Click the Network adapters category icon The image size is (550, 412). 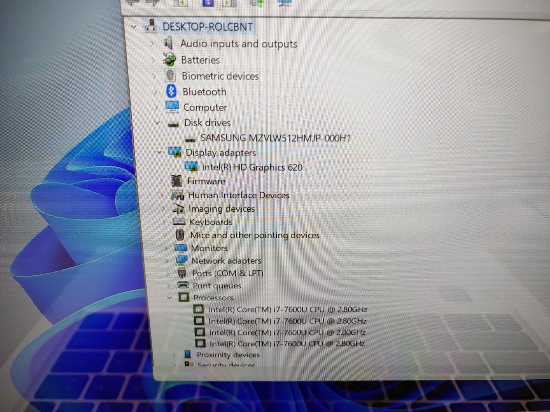coord(181,261)
